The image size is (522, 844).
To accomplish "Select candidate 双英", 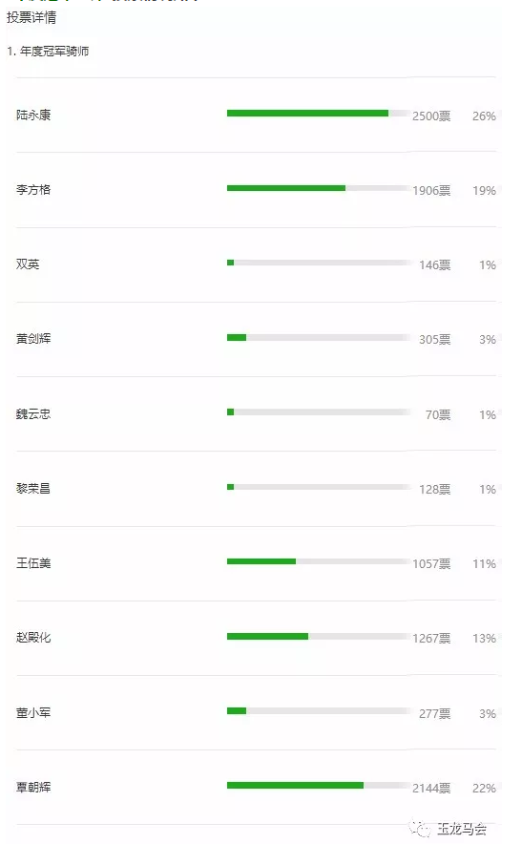I will (28, 264).
